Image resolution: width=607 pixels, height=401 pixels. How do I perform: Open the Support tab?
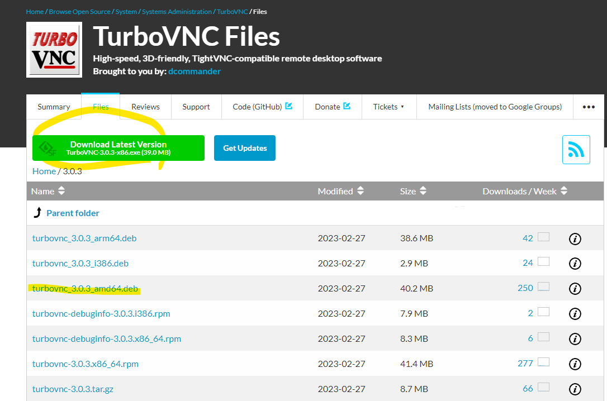(196, 107)
